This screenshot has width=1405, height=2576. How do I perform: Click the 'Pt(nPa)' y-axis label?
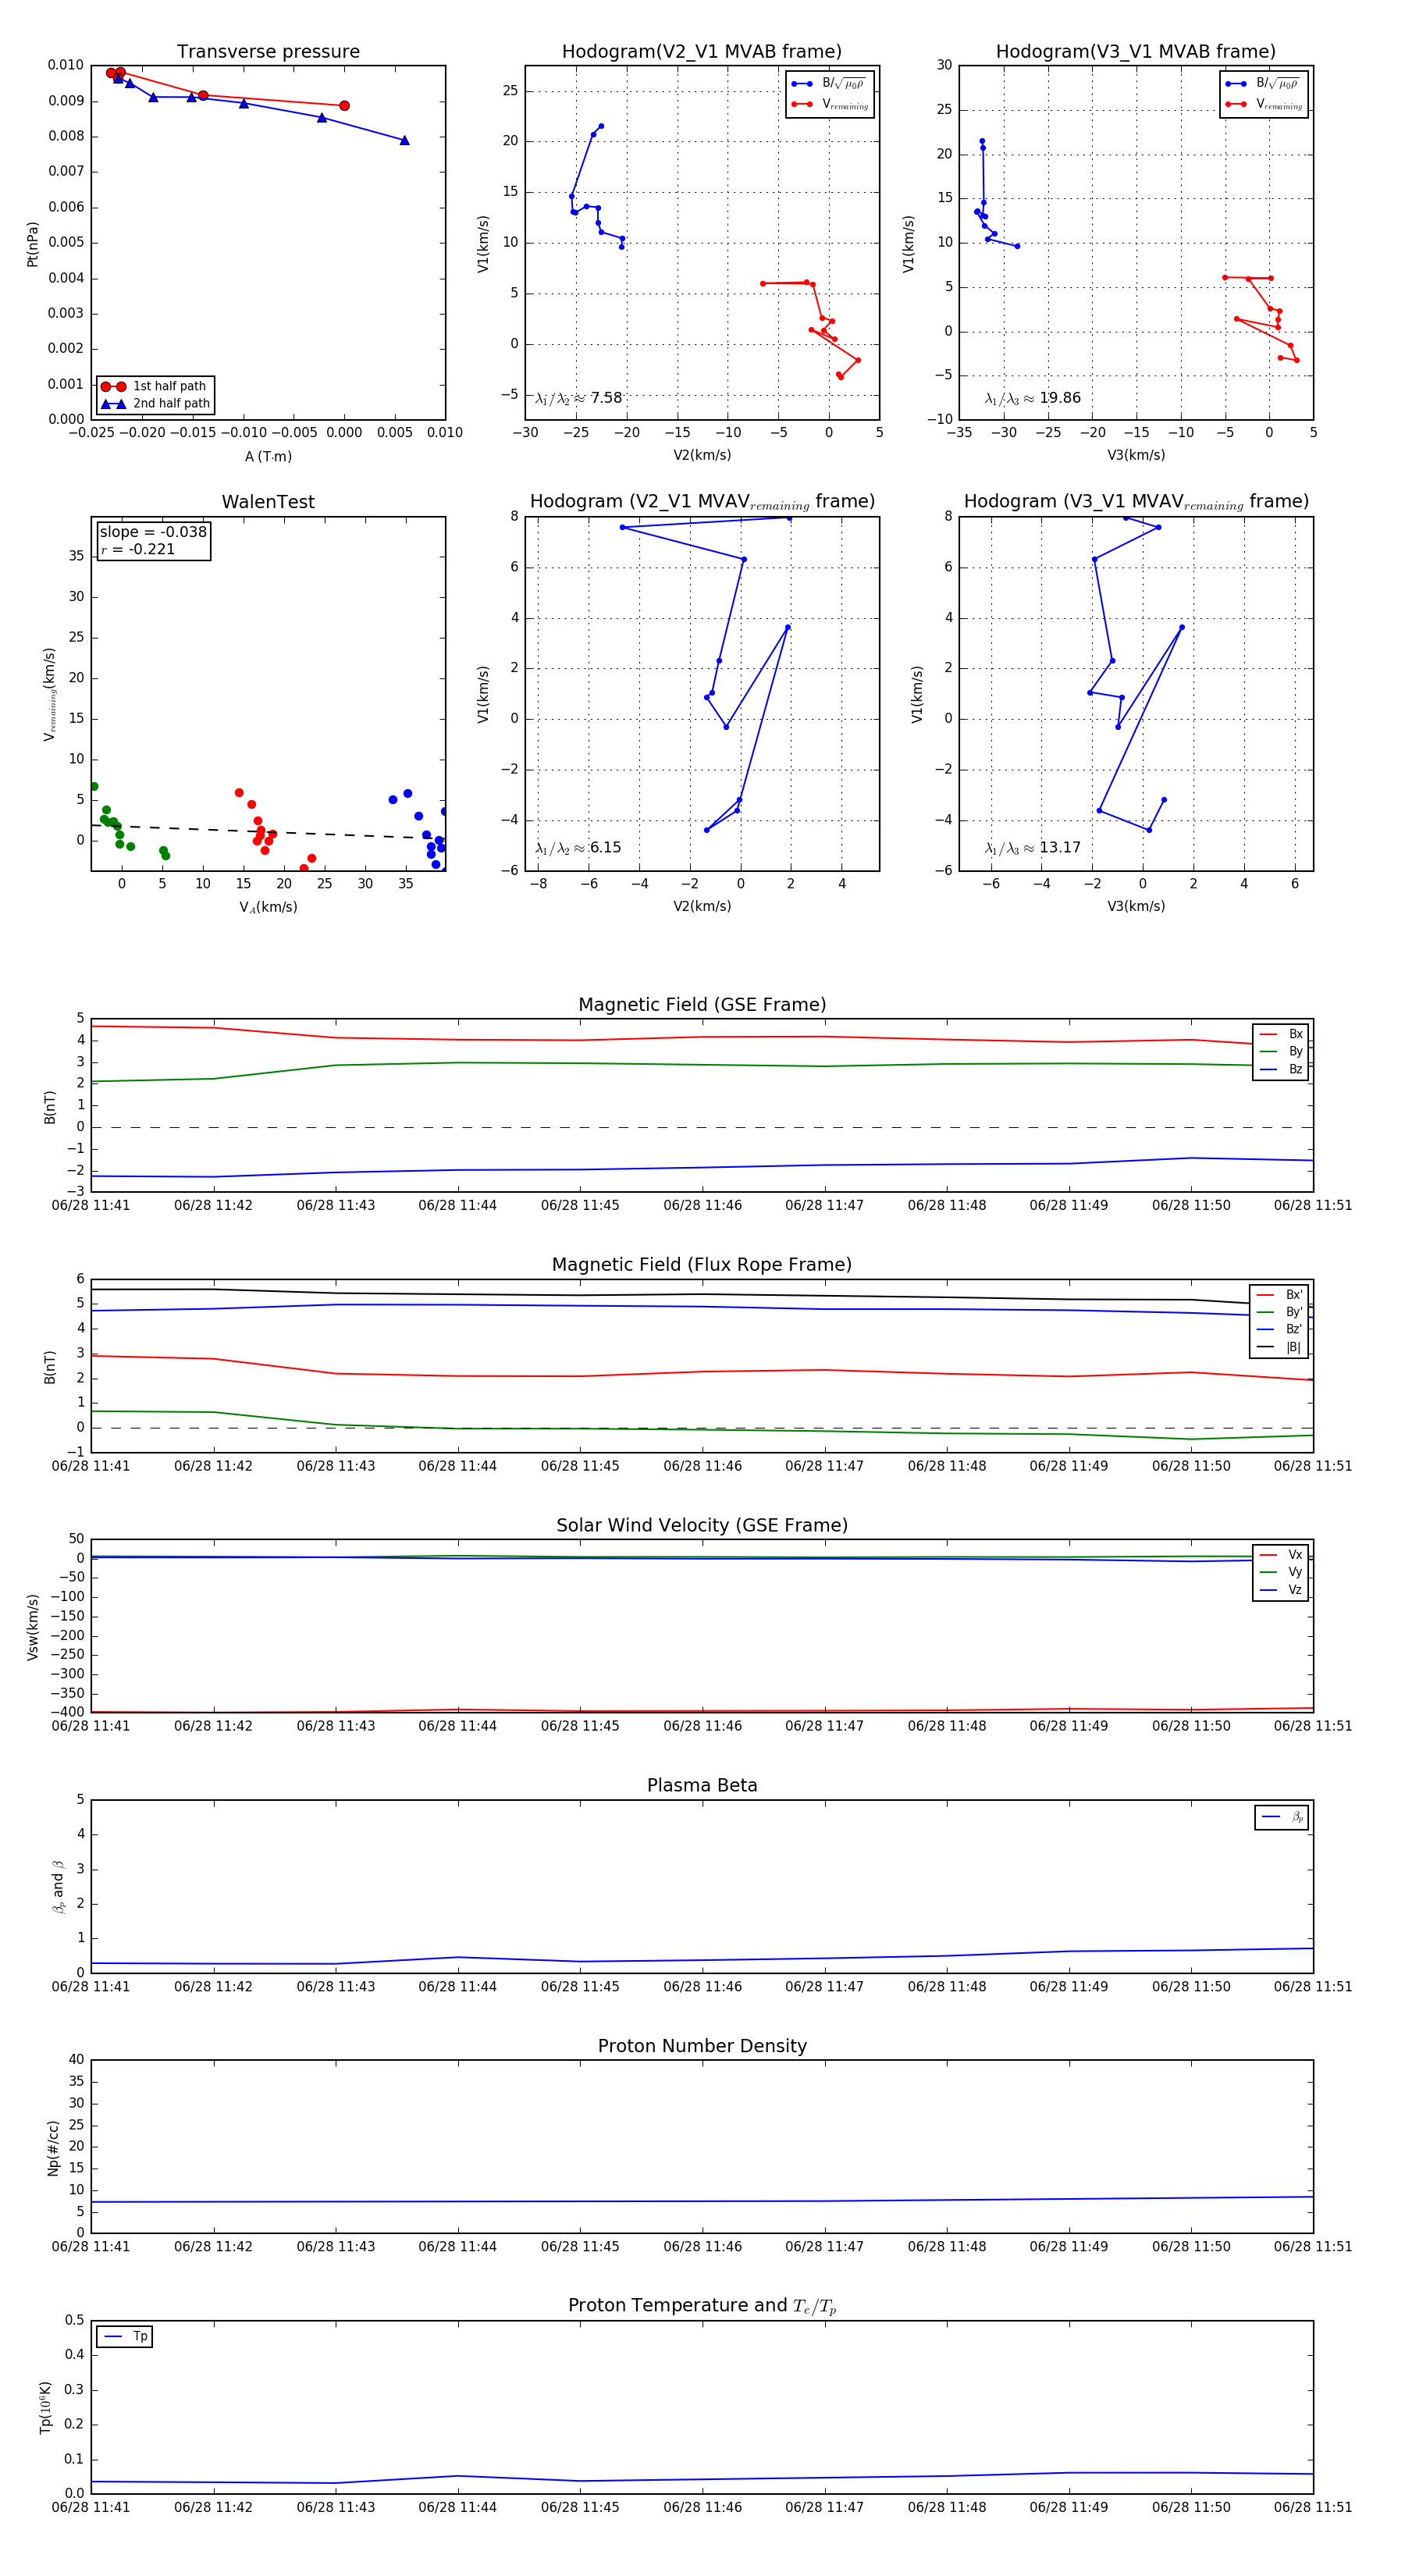click(x=32, y=244)
